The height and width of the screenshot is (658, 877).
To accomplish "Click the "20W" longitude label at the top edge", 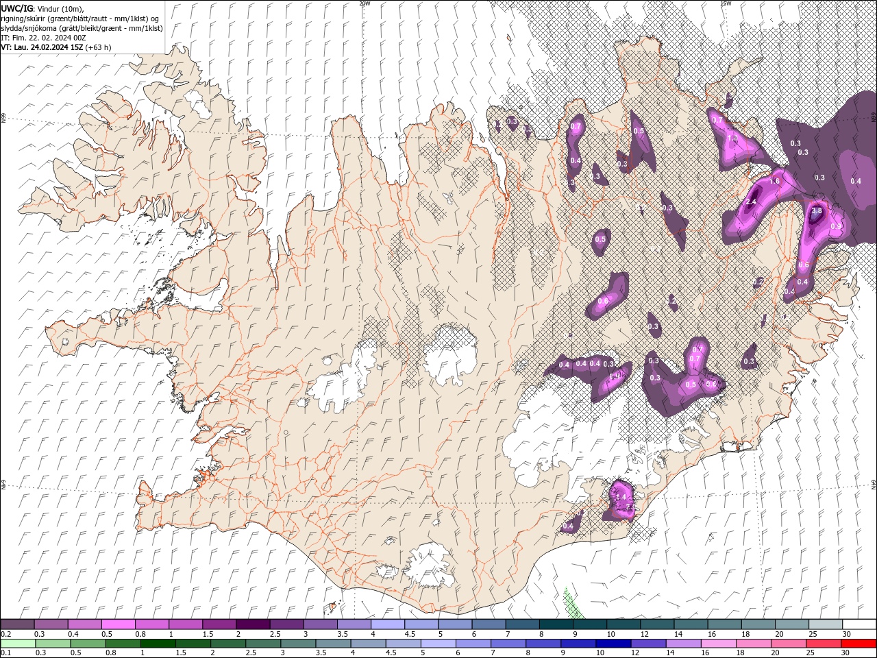I will tap(364, 3).
